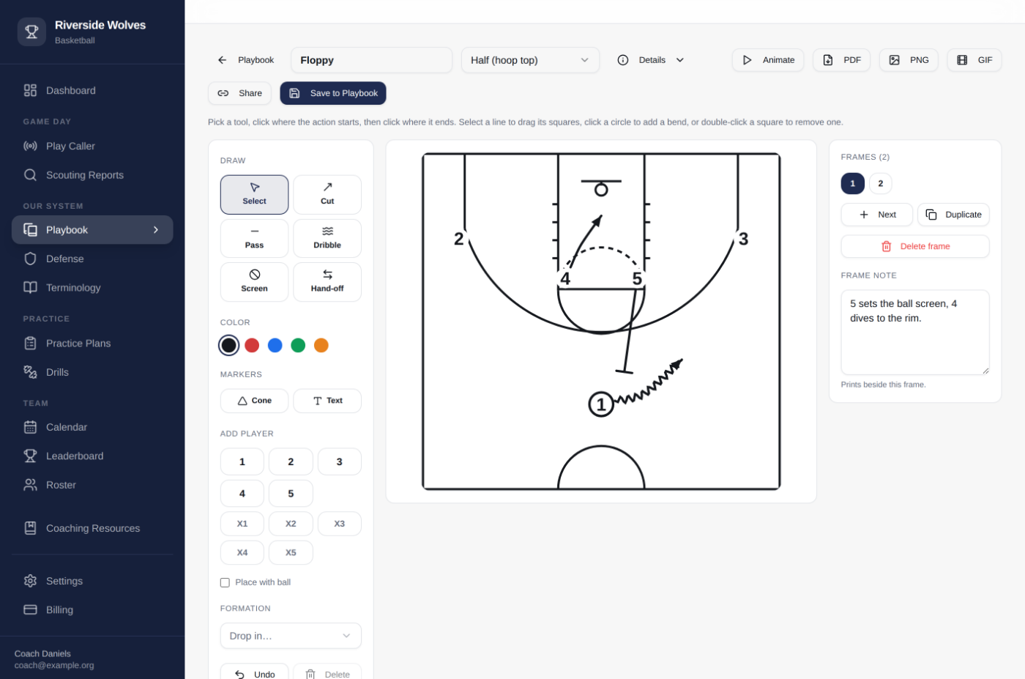
Task: Select the red color swatch
Action: point(252,345)
